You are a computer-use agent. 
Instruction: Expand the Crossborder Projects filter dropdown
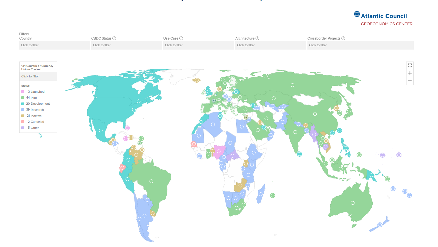click(x=360, y=45)
